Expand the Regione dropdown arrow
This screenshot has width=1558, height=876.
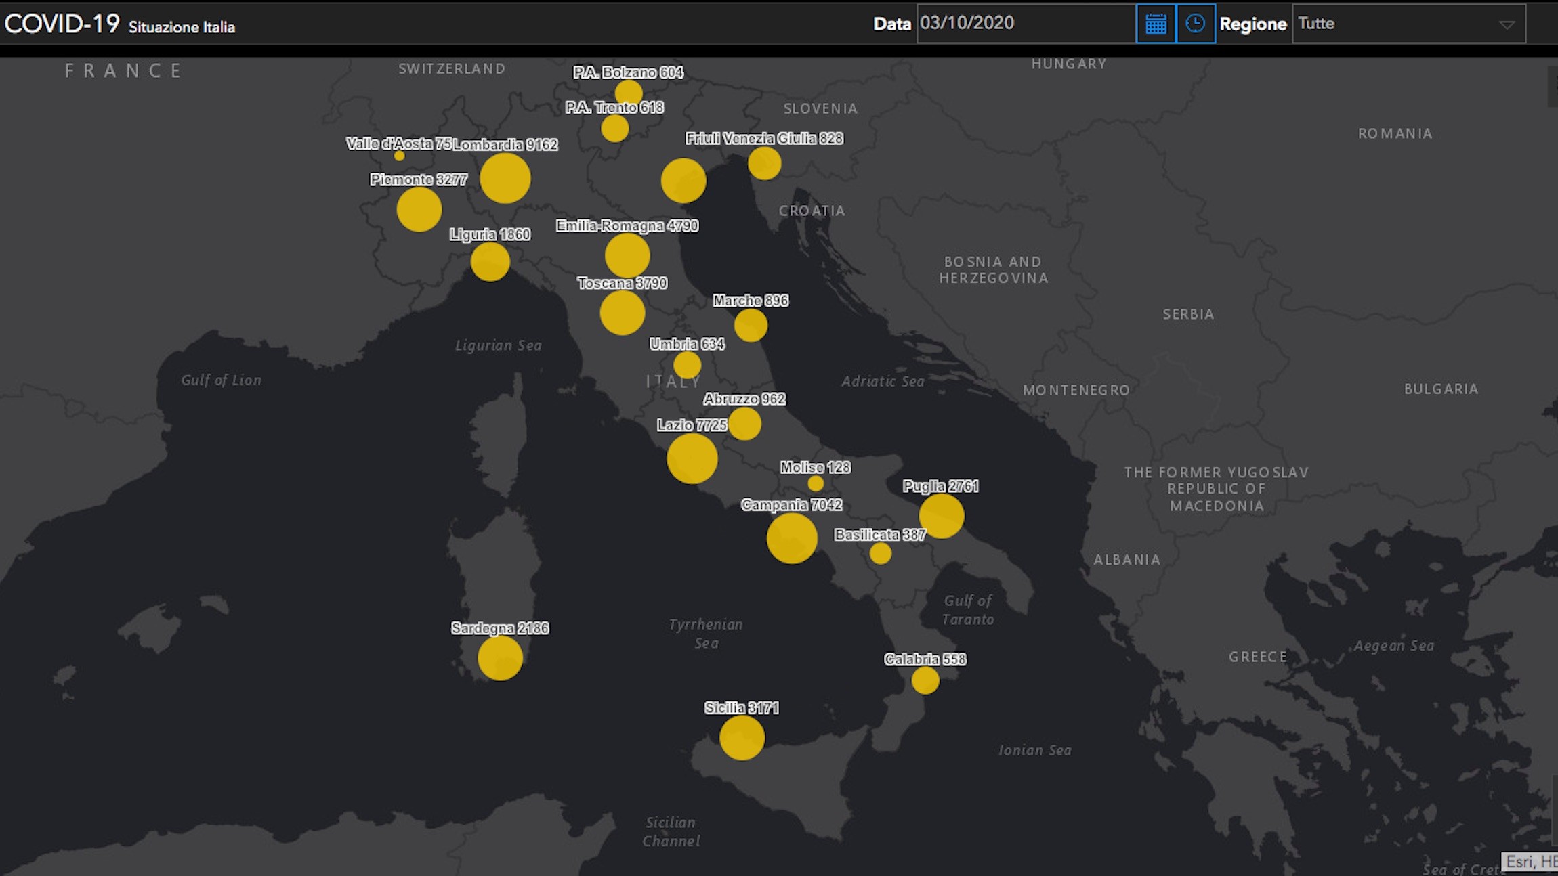pos(1507,25)
